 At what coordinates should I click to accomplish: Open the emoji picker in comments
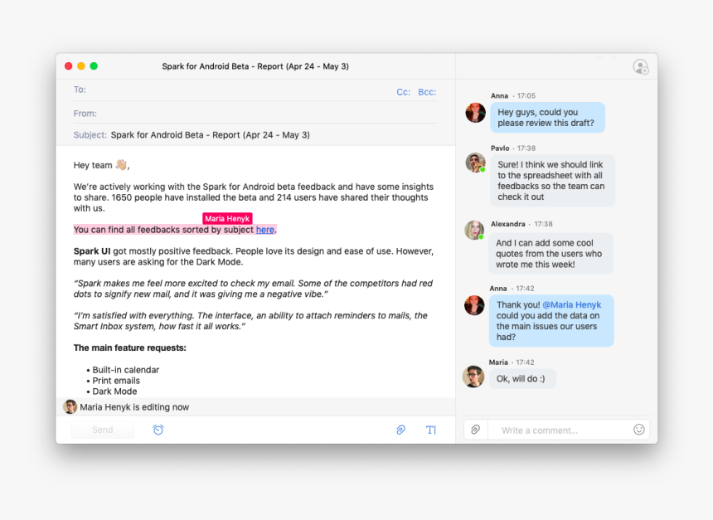[x=639, y=430]
